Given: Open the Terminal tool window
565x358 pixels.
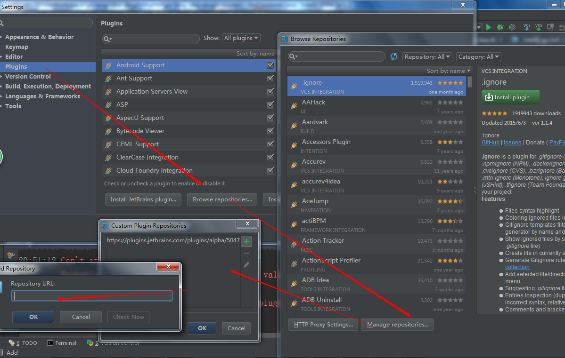Looking at the screenshot, I should pos(61,343).
